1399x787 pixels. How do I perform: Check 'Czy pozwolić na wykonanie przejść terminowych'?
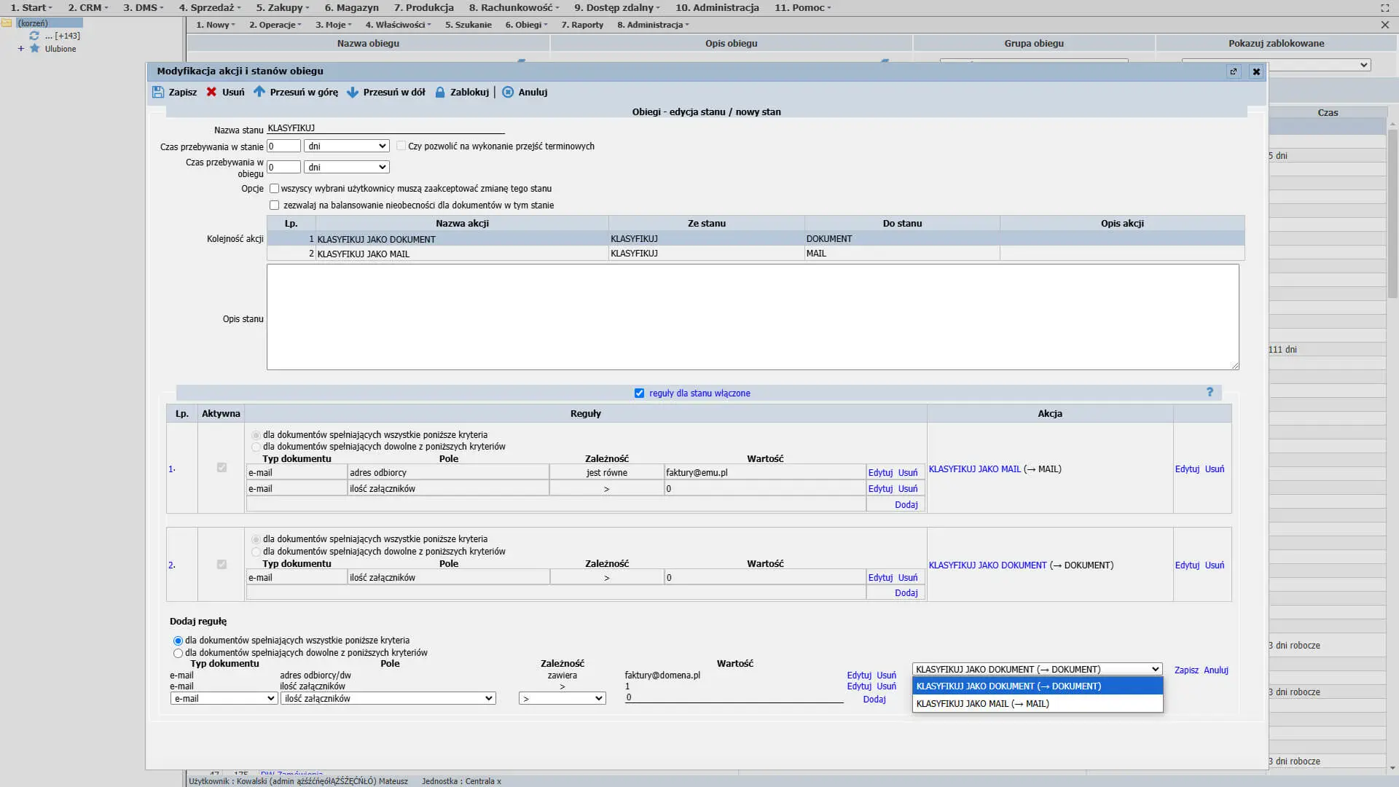[401, 146]
